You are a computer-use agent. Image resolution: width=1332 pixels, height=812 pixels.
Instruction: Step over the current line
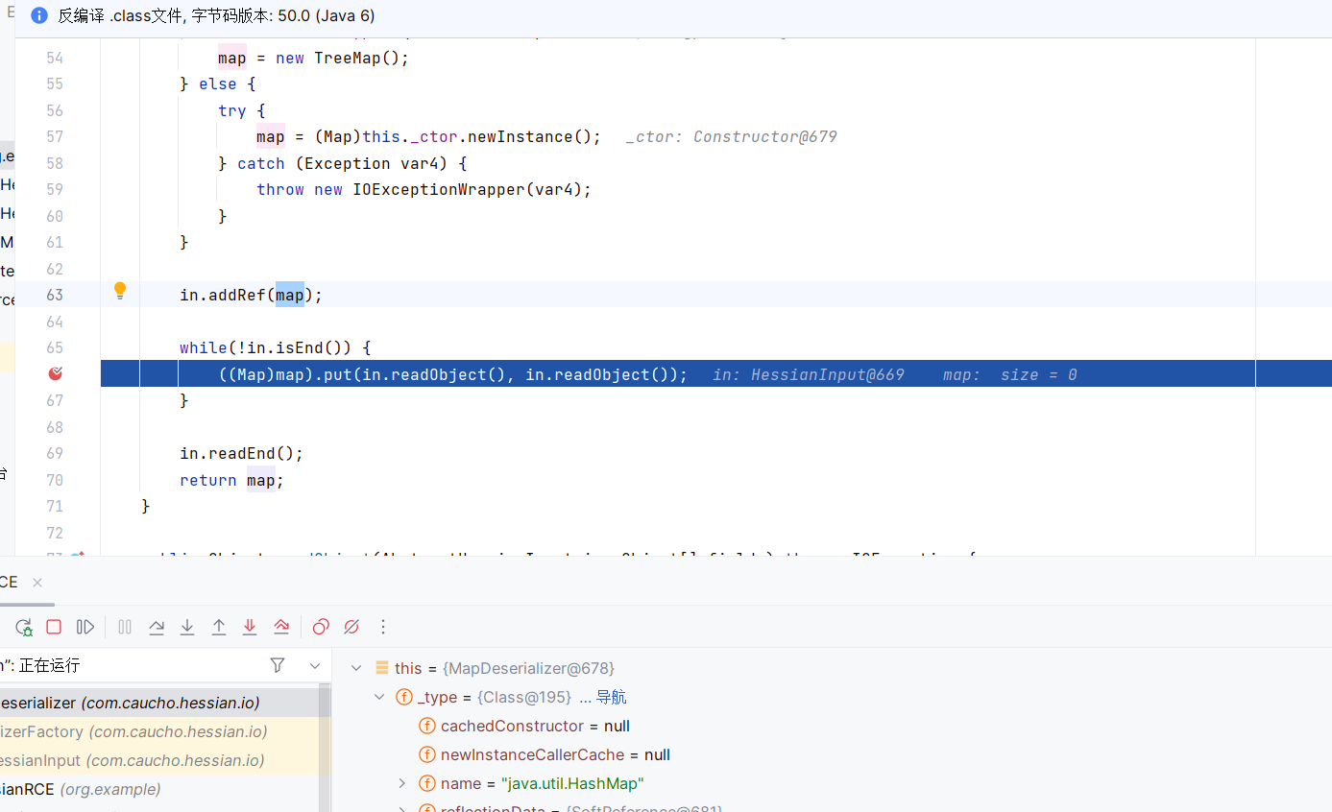coord(157,627)
